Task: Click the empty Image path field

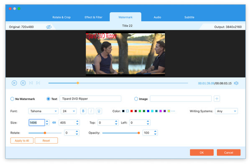Action: pos(181,99)
